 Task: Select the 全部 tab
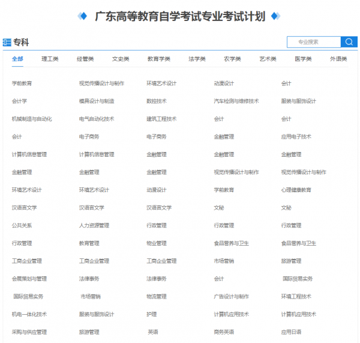point(17,59)
